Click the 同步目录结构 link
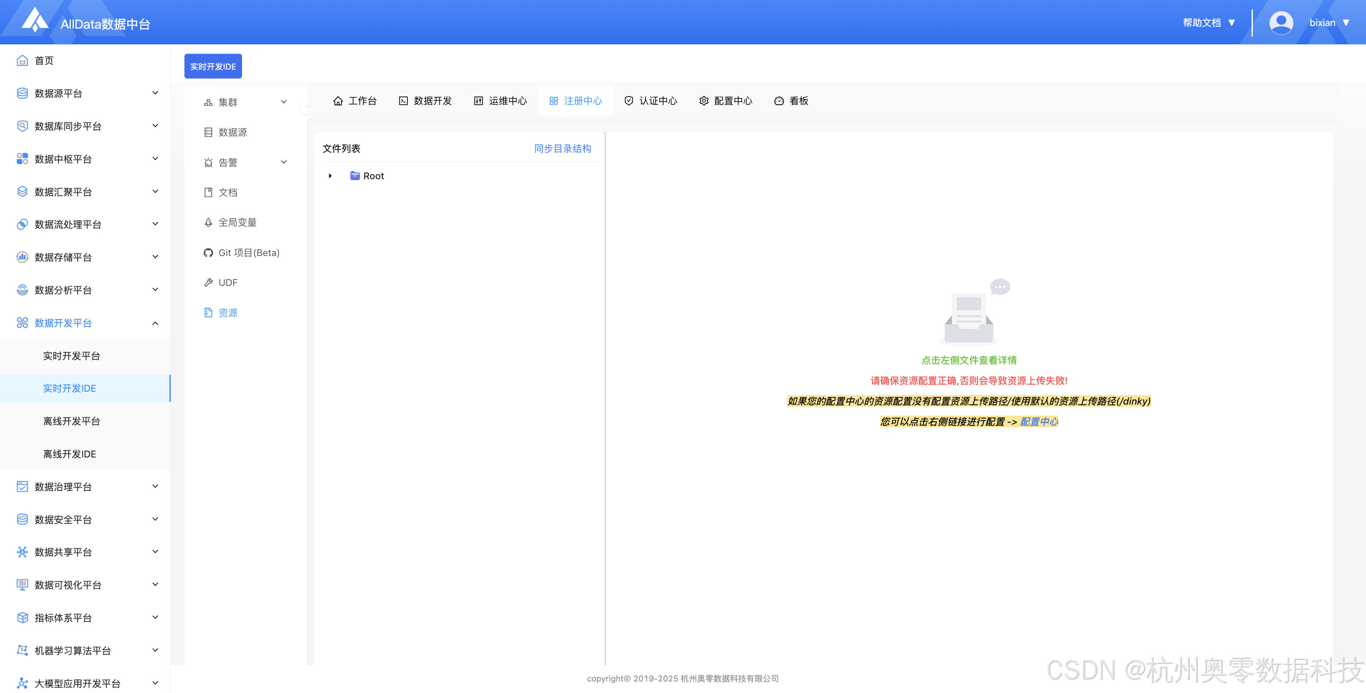The width and height of the screenshot is (1366, 693). click(x=562, y=148)
